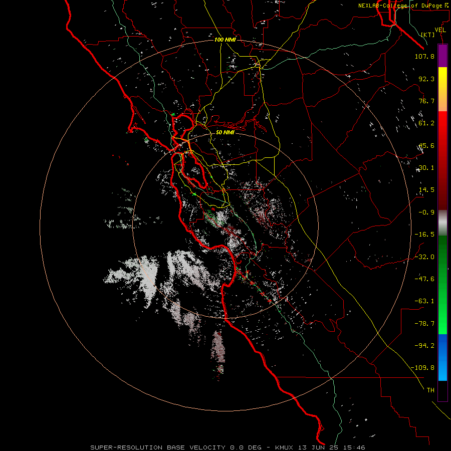
Task: Click the 100 NMI range ring label
Action: [x=225, y=40]
